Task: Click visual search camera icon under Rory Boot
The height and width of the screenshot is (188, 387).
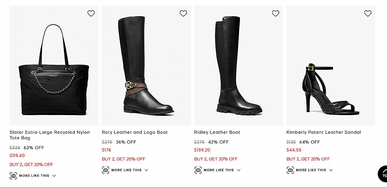Action: [x=105, y=170]
